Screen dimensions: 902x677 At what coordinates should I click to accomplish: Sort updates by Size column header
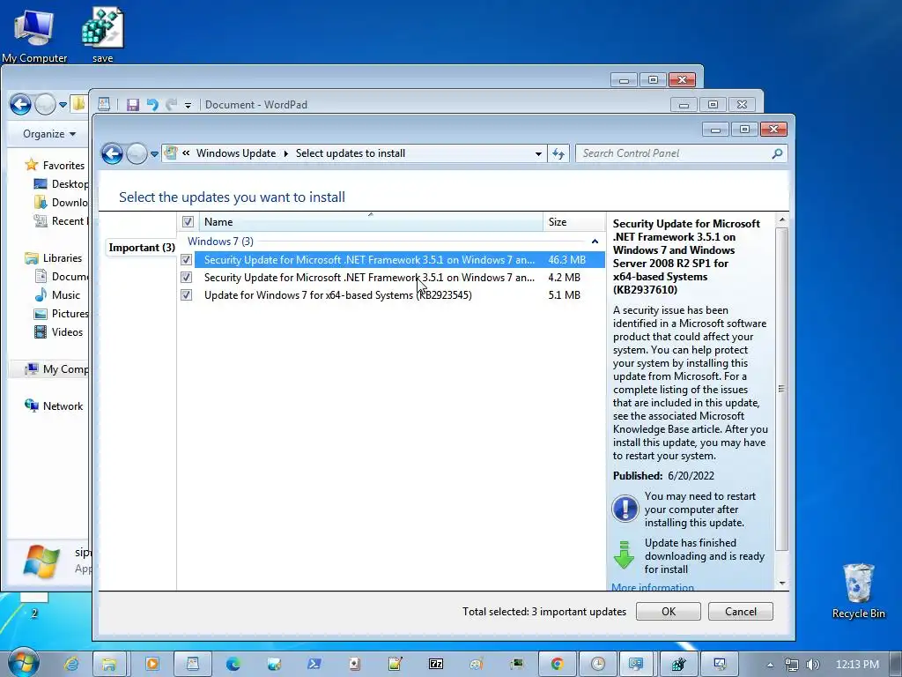point(573,221)
